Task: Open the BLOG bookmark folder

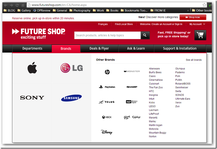Action: (x=9, y=10)
